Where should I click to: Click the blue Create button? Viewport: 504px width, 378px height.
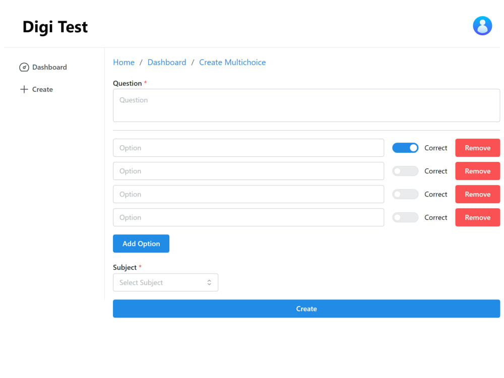306,308
